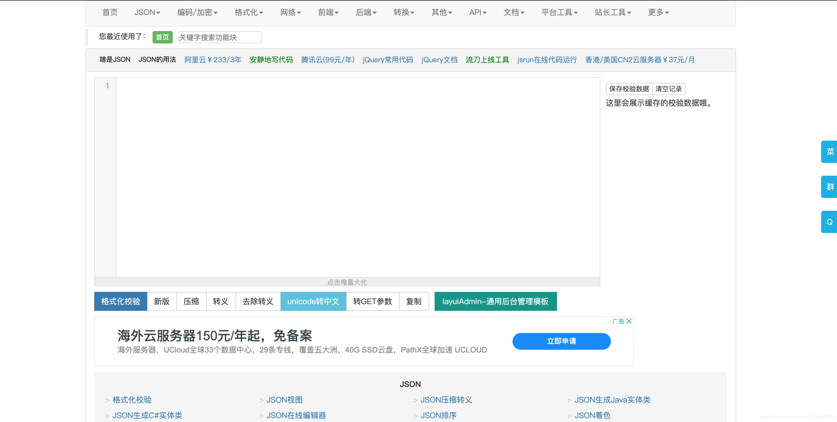This screenshot has height=422, width=837.
Task: Open the 前端 dropdown menu
Action: click(x=328, y=12)
